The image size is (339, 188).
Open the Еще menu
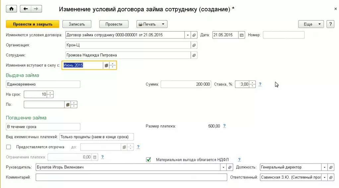tap(311, 24)
